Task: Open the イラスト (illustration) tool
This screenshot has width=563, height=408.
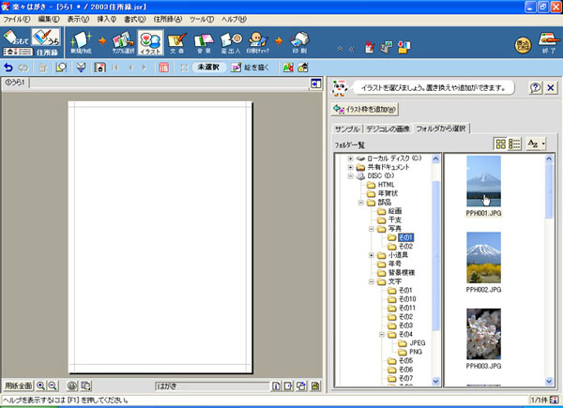Action: (x=149, y=43)
